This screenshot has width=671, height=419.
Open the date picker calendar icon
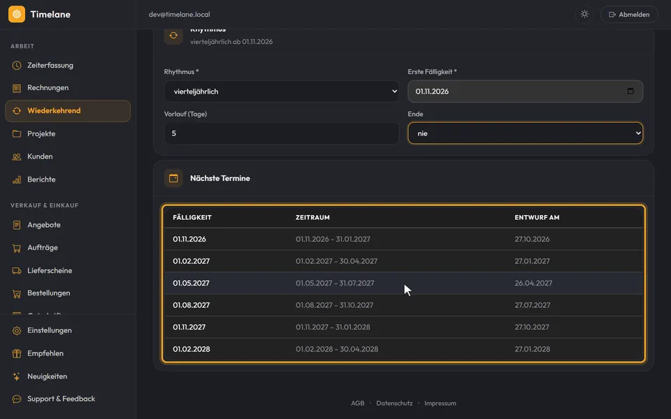[630, 91]
